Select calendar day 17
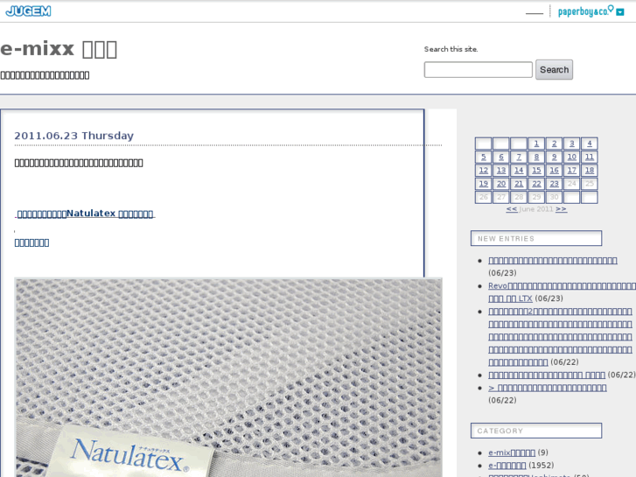This screenshot has height=477, width=636. coord(572,170)
